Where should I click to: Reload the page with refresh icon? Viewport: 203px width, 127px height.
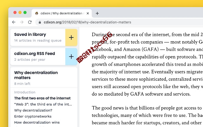coord(30,22)
